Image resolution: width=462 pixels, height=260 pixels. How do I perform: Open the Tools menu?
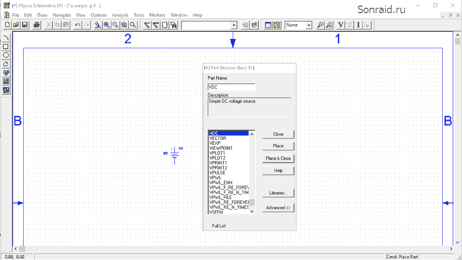point(139,15)
